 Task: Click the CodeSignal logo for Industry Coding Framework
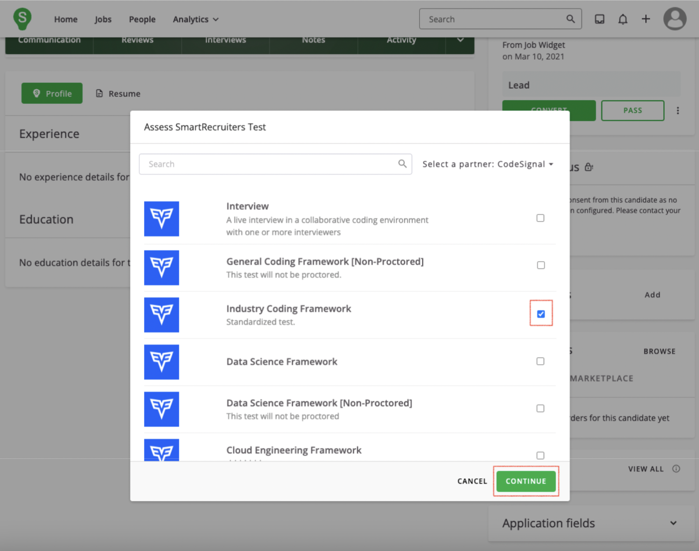click(161, 315)
